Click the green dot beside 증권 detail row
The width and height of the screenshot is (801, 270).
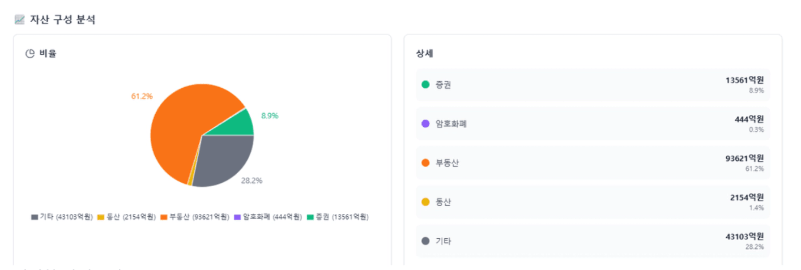[425, 85]
